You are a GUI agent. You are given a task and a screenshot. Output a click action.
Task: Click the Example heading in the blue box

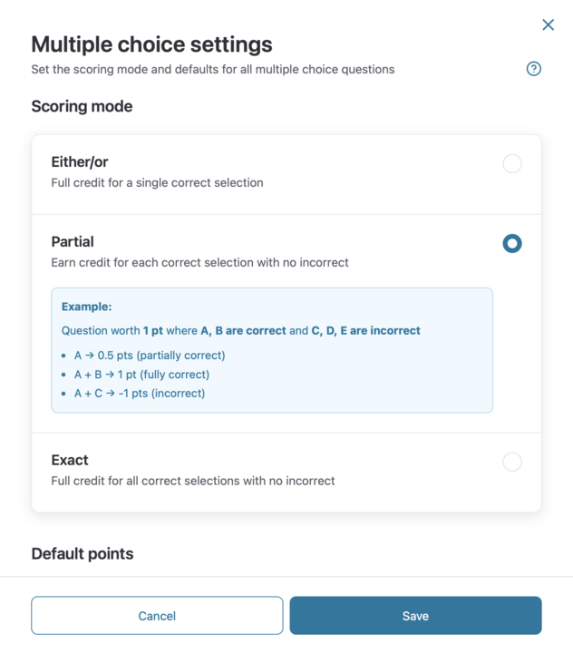[86, 307]
